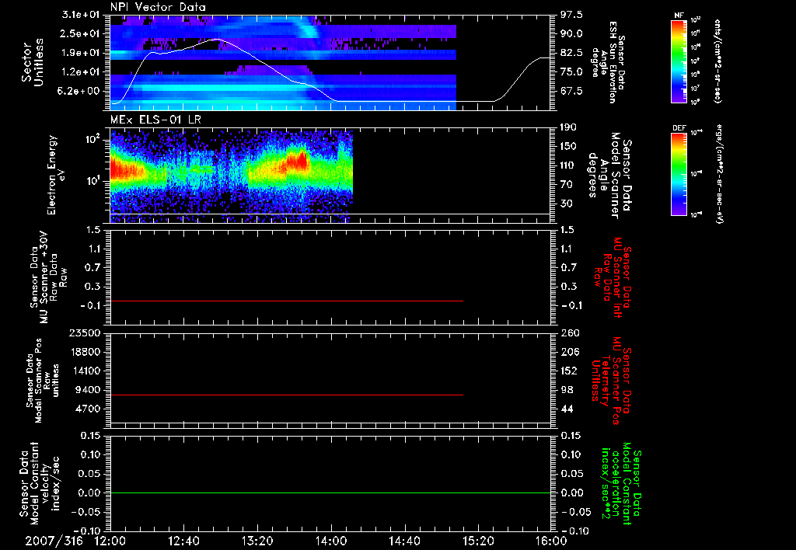Click the '3.1e+01' sector tick value
Image resolution: width=796 pixels, height=550 pixels.
pos(82,15)
